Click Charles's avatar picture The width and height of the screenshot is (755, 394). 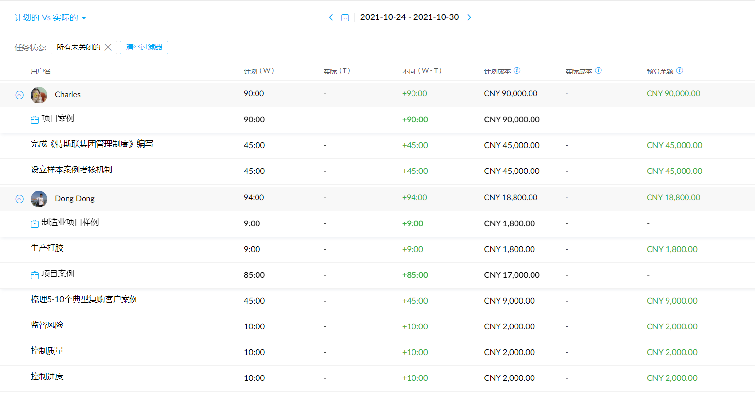click(39, 95)
